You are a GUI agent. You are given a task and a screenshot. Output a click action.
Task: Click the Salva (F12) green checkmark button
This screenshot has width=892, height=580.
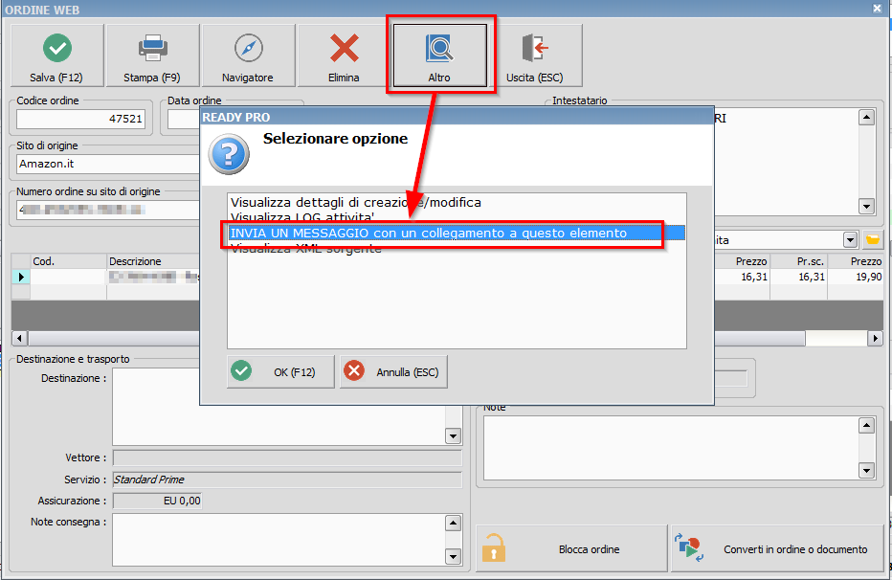pos(56,56)
